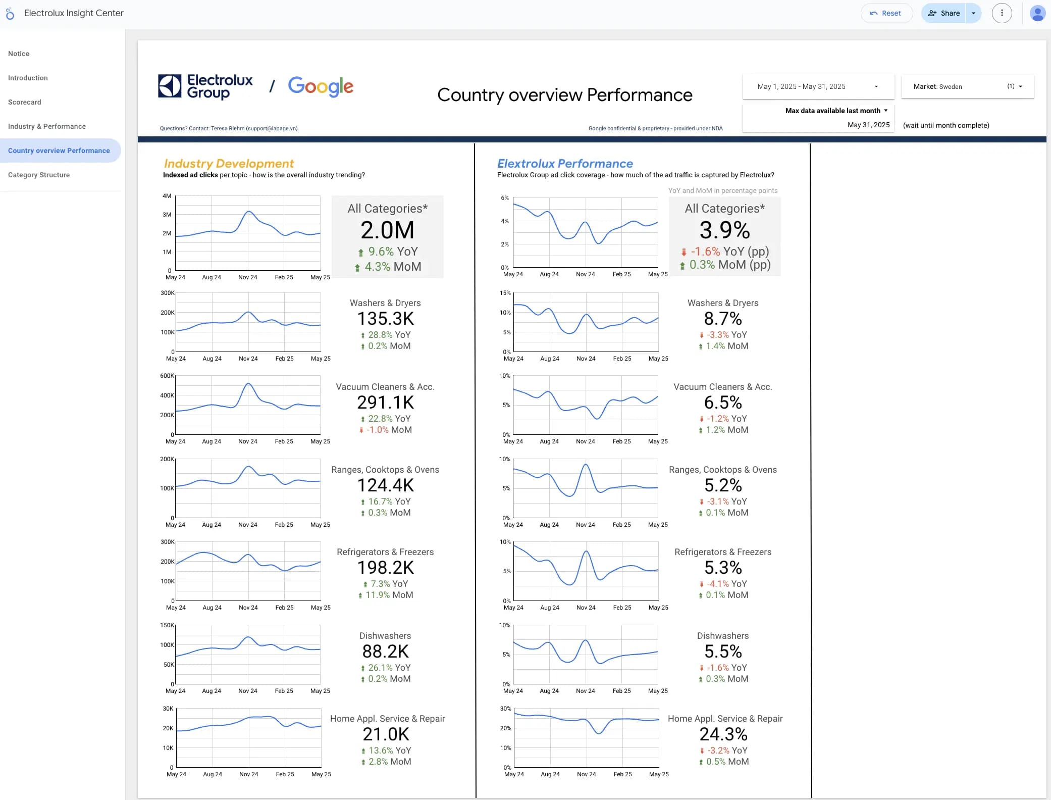Image resolution: width=1051 pixels, height=800 pixels.
Task: Click the 9.6% YoY indicator
Action: (388, 252)
